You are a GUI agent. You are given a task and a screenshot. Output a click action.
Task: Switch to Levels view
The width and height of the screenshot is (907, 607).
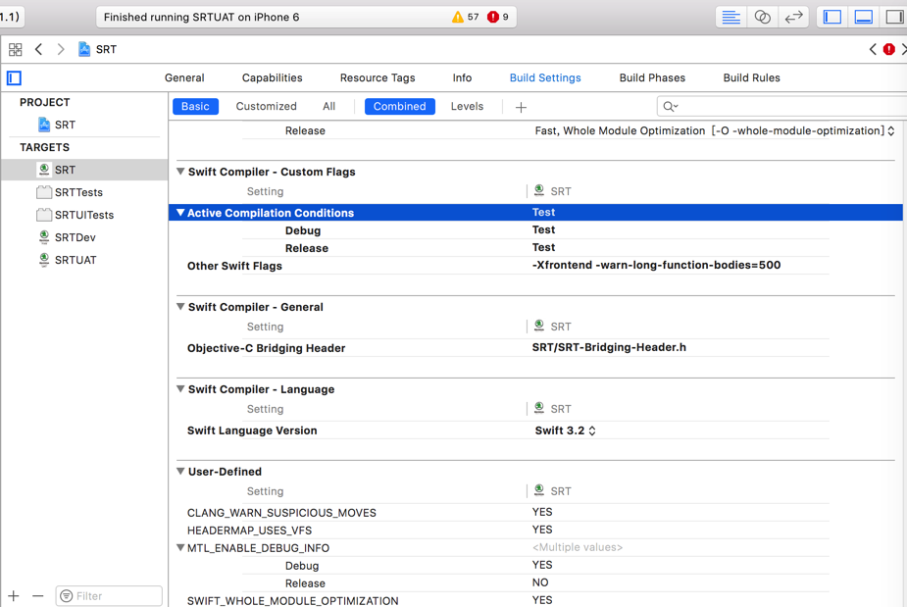click(x=467, y=106)
